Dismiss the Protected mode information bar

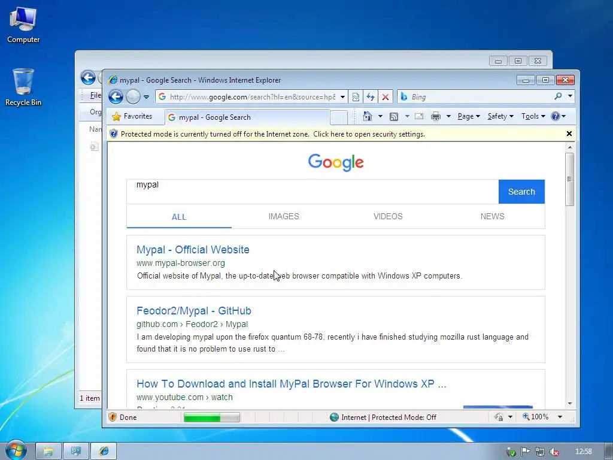(x=569, y=134)
